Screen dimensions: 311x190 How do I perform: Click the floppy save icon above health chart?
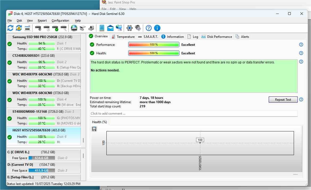pos(94,129)
